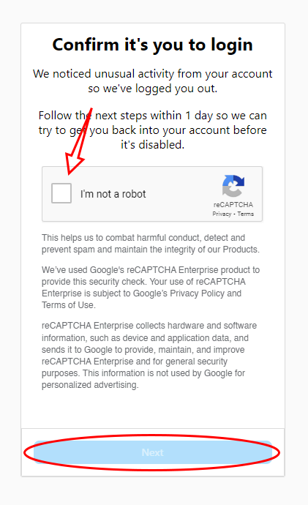This screenshot has height=505, width=308.
Task: Check the "I'm not a robot" checkbox
Action: click(61, 193)
